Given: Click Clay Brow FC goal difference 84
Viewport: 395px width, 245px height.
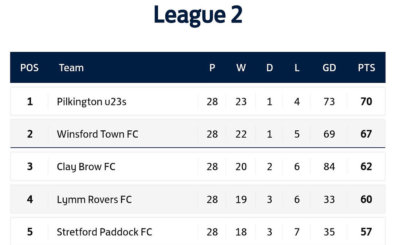Looking at the screenshot, I should tap(329, 167).
